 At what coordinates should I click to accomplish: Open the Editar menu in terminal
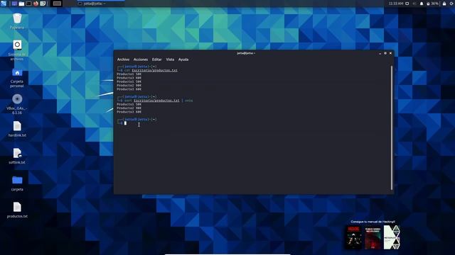click(x=156, y=59)
